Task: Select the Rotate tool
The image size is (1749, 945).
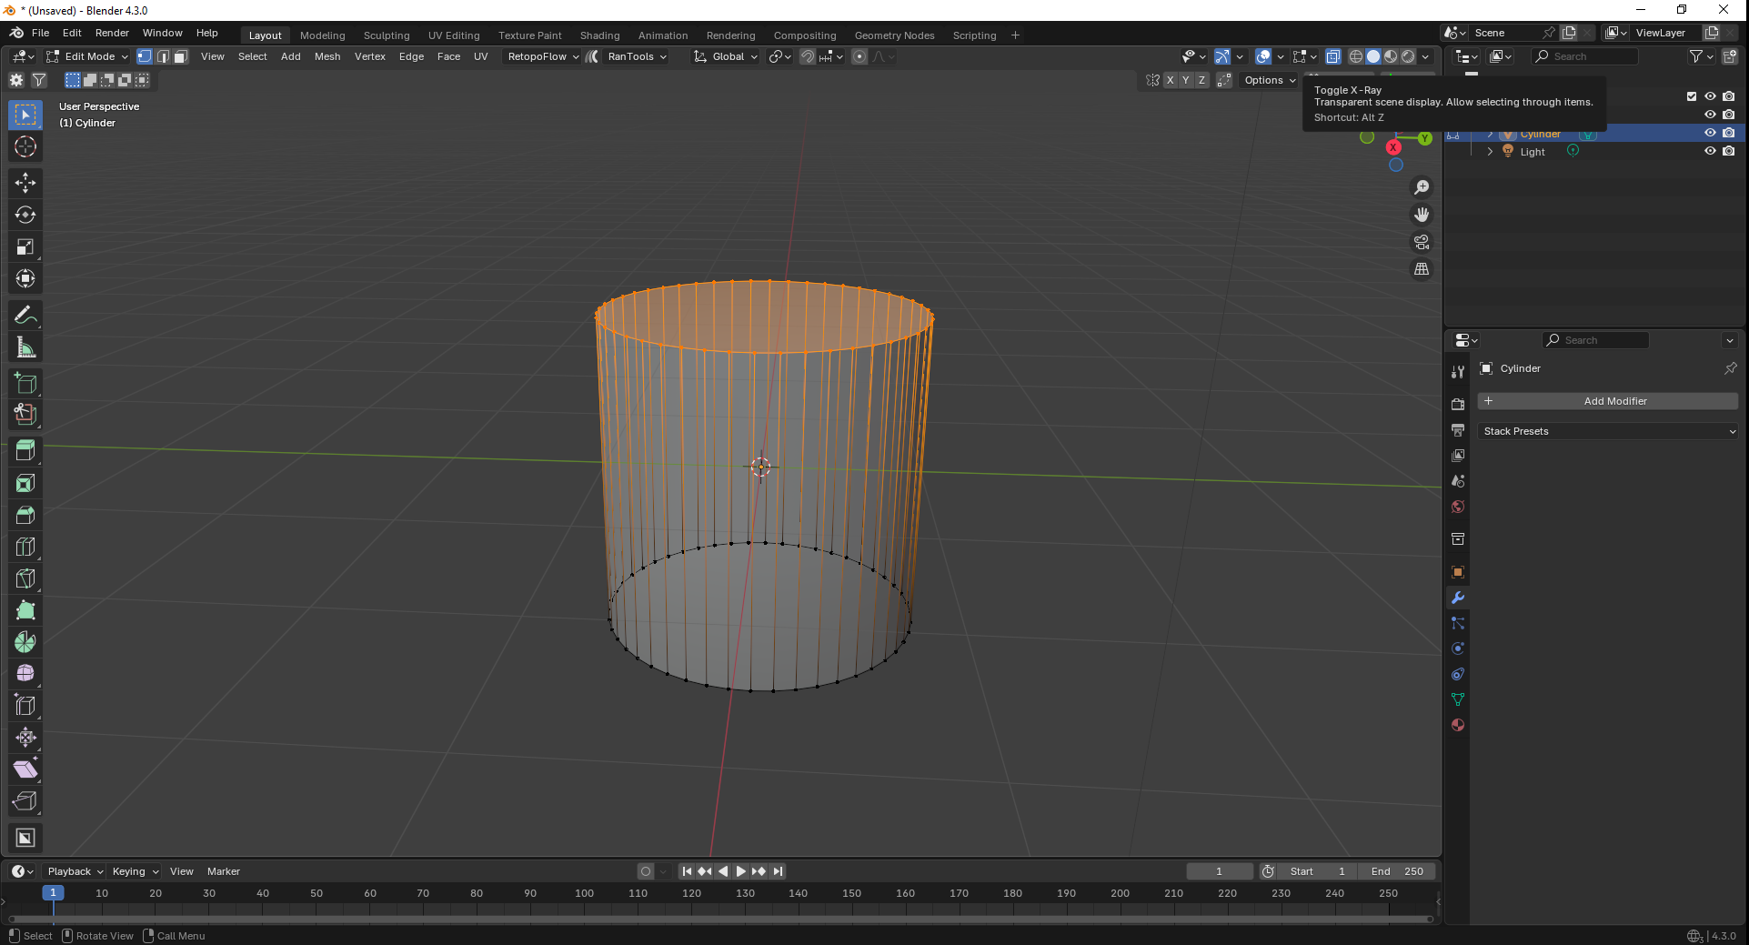Action: click(25, 215)
